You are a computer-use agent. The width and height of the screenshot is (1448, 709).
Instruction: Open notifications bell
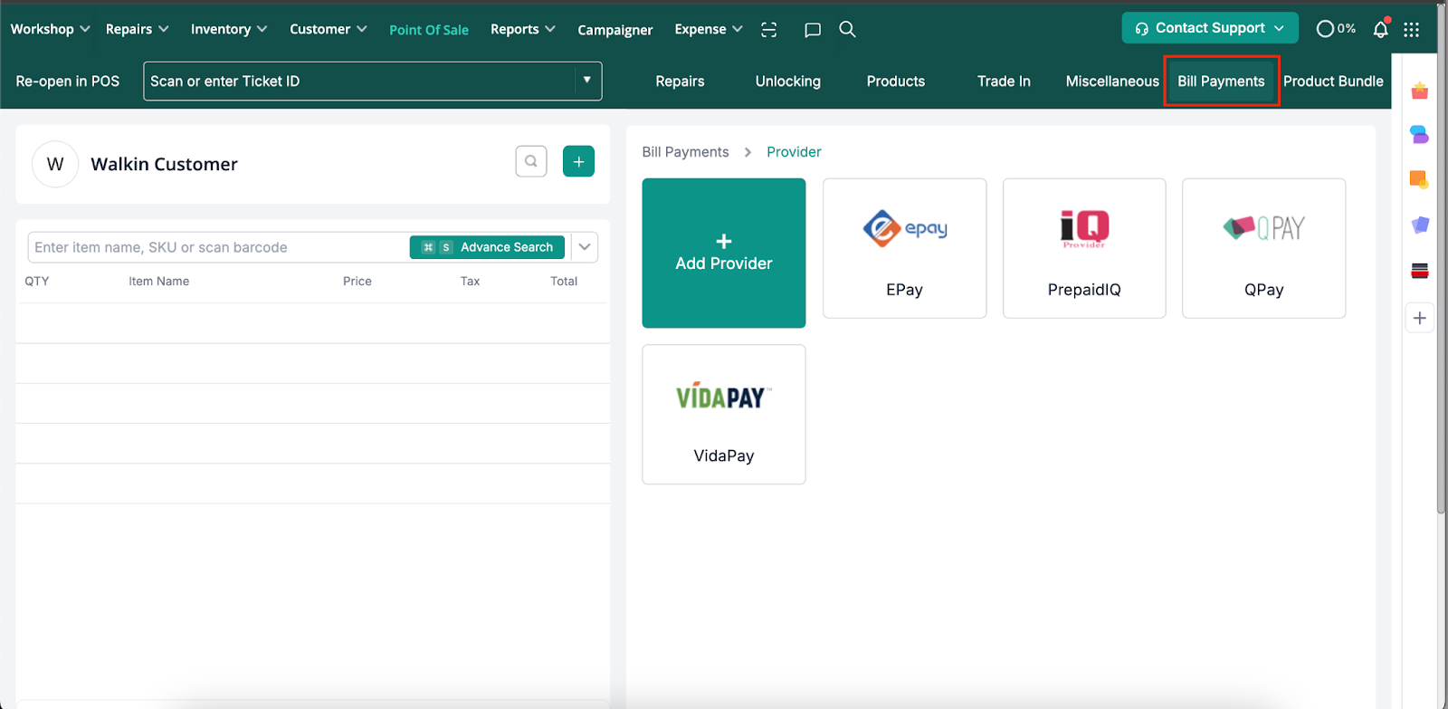coord(1381,29)
